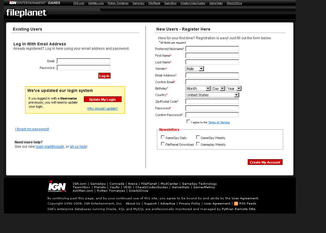This screenshot has width=326, height=233.
Task: Open IGN.com in the top navigation bar
Action: pos(79,3)
